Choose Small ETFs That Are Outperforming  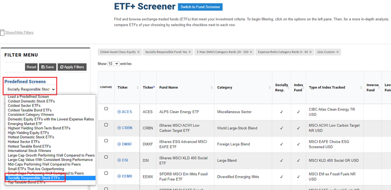(x=50, y=169)
